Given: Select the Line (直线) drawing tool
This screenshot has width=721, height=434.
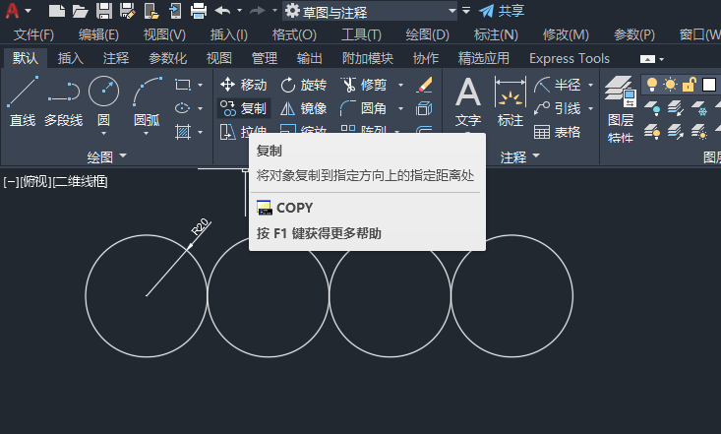Looking at the screenshot, I should 23,102.
